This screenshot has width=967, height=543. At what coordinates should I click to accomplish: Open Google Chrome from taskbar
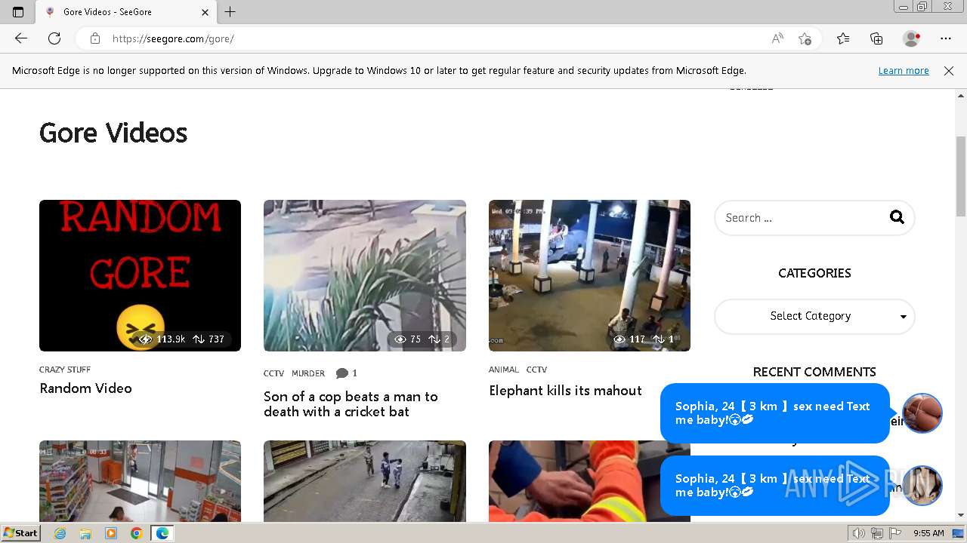coord(136,533)
